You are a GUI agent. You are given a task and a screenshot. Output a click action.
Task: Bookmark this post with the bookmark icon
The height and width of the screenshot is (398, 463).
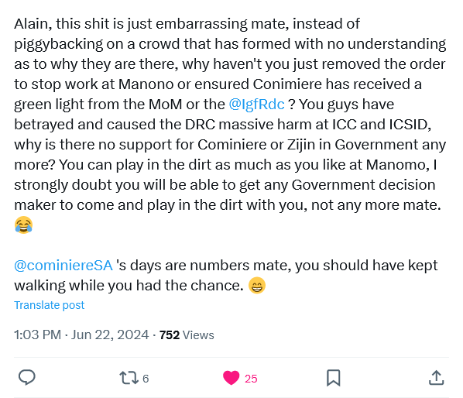click(334, 378)
